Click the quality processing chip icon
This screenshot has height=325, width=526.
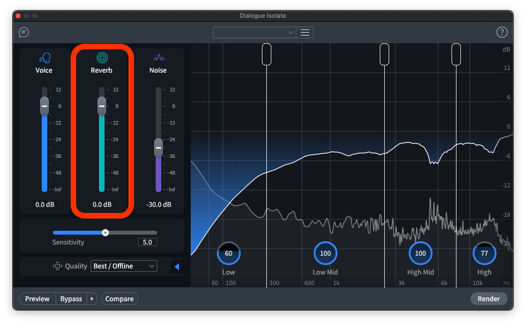pos(57,266)
